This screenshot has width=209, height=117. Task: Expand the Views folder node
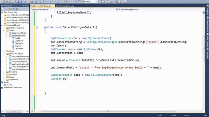[x=4, y=51]
